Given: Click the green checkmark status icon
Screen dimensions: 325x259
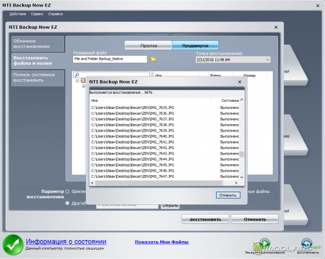Looking at the screenshot, I should [x=13, y=245].
